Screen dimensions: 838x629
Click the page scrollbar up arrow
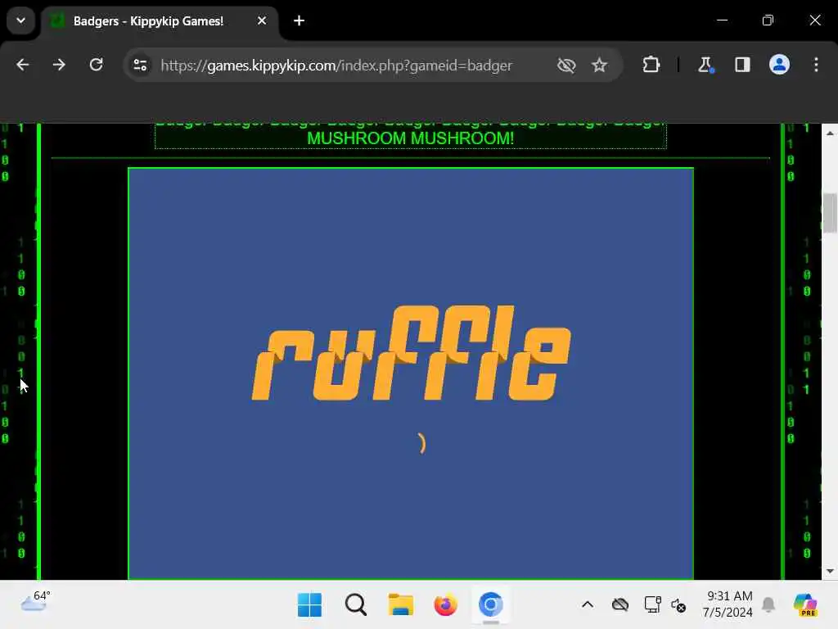[x=830, y=133]
